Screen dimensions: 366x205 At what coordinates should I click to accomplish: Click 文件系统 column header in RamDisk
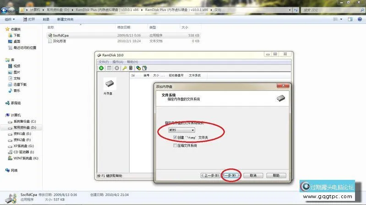(195, 75)
